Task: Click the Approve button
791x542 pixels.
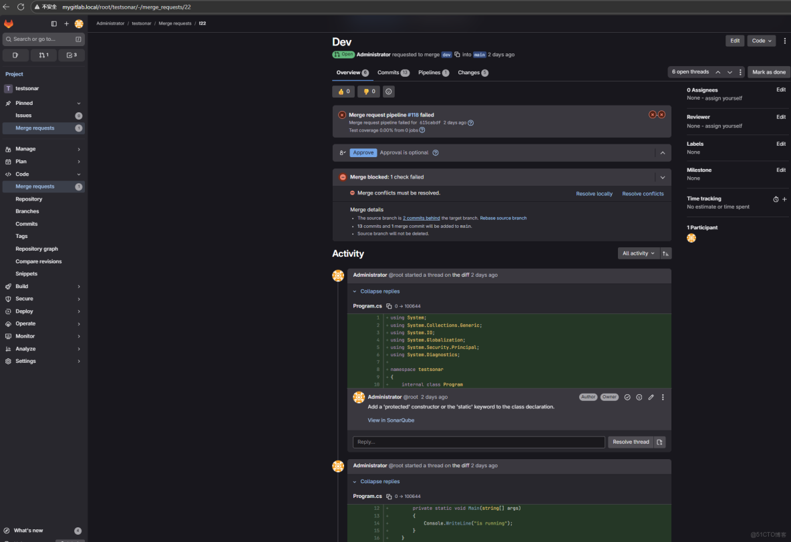Action: (363, 152)
